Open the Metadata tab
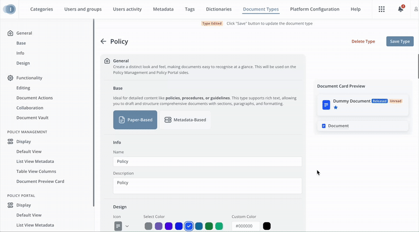The height and width of the screenshot is (232, 419). (x=163, y=9)
